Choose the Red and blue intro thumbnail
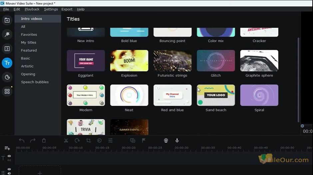The image size is (313, 175). click(x=172, y=95)
